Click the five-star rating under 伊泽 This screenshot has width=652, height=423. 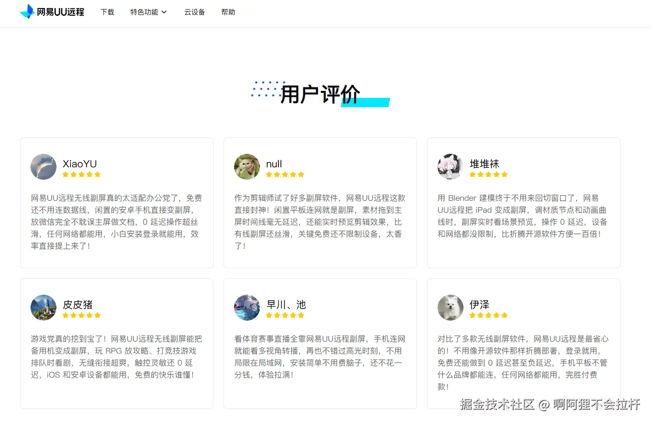[x=488, y=315]
